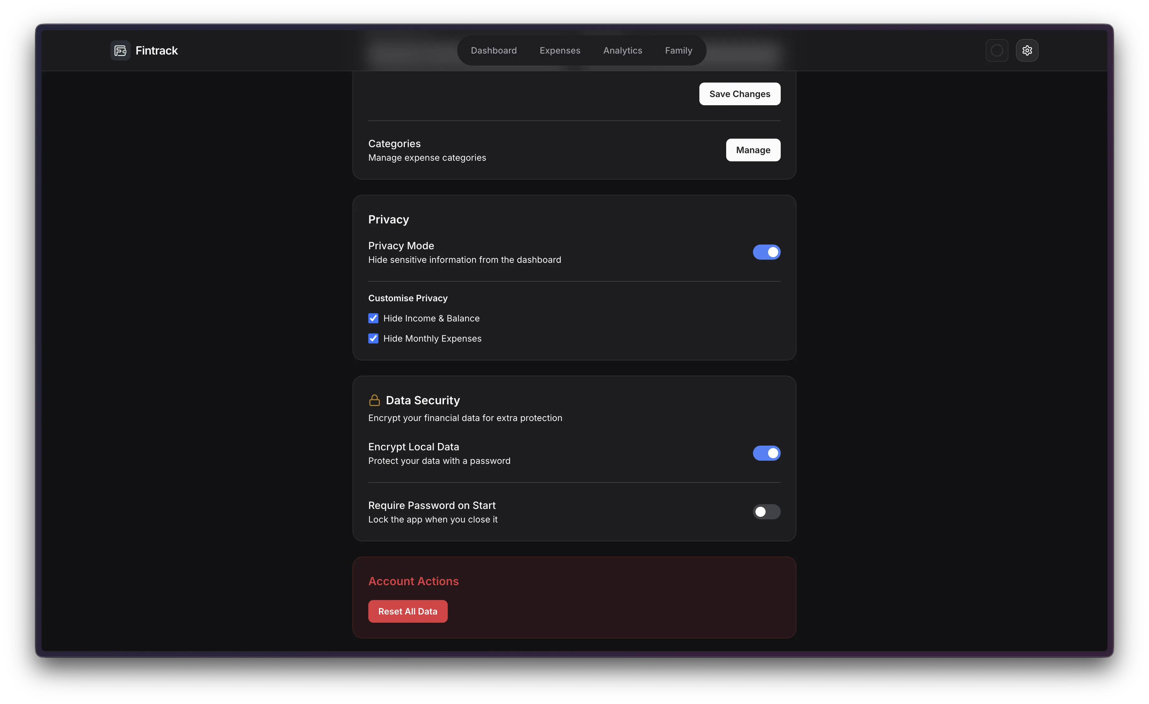Open the Expenses tab

[x=560, y=50]
